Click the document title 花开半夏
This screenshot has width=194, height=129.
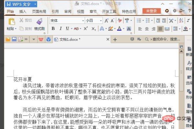pos(23,80)
